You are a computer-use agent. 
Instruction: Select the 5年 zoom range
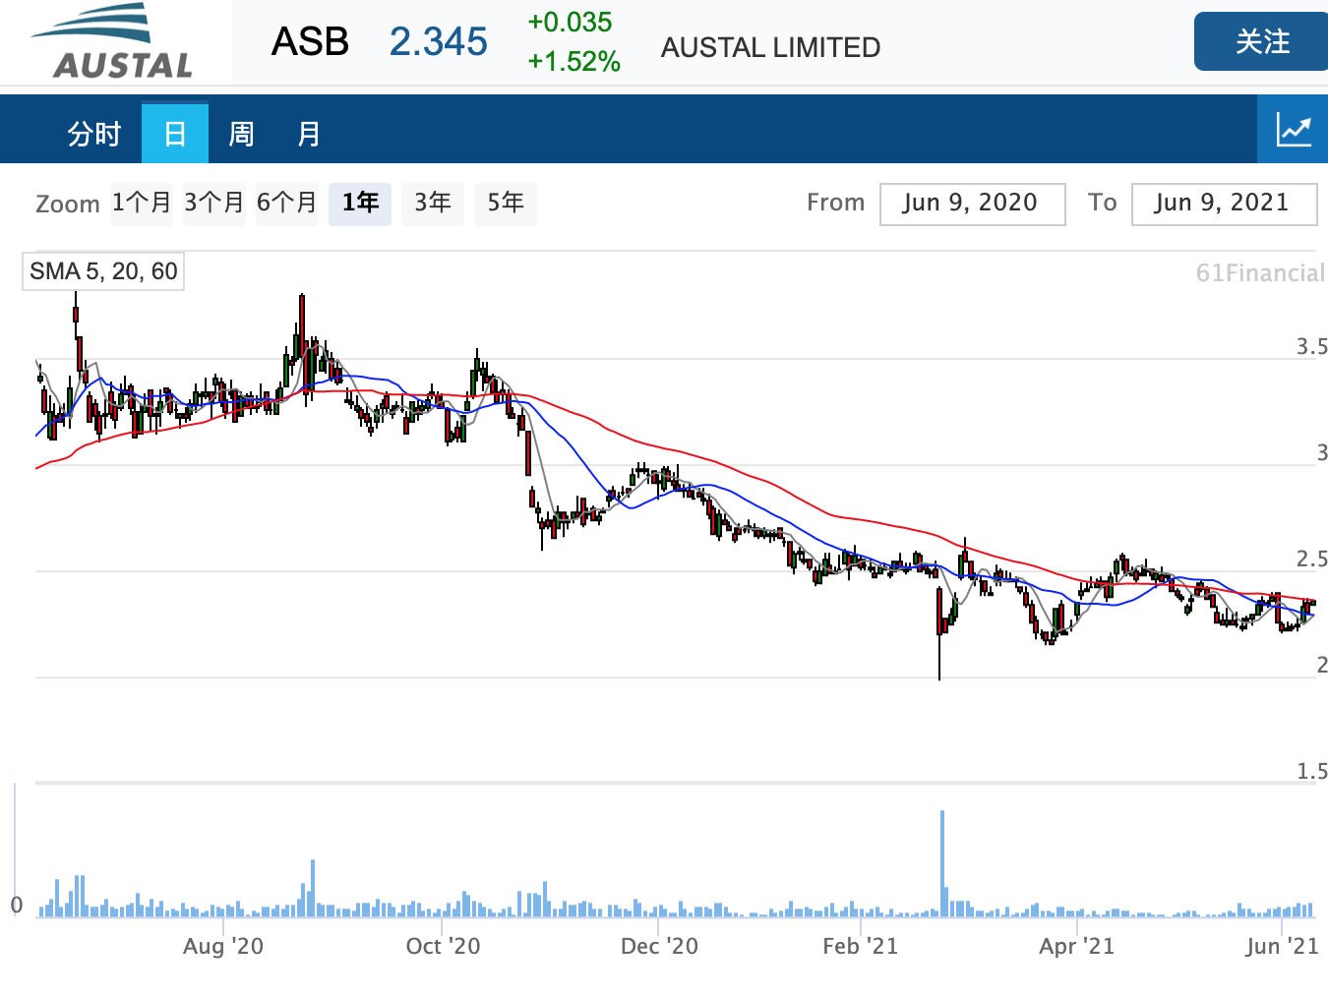tap(506, 204)
